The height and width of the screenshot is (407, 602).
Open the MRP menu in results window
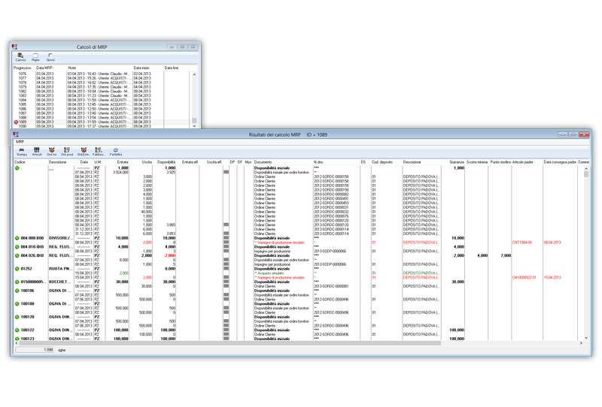point(20,142)
